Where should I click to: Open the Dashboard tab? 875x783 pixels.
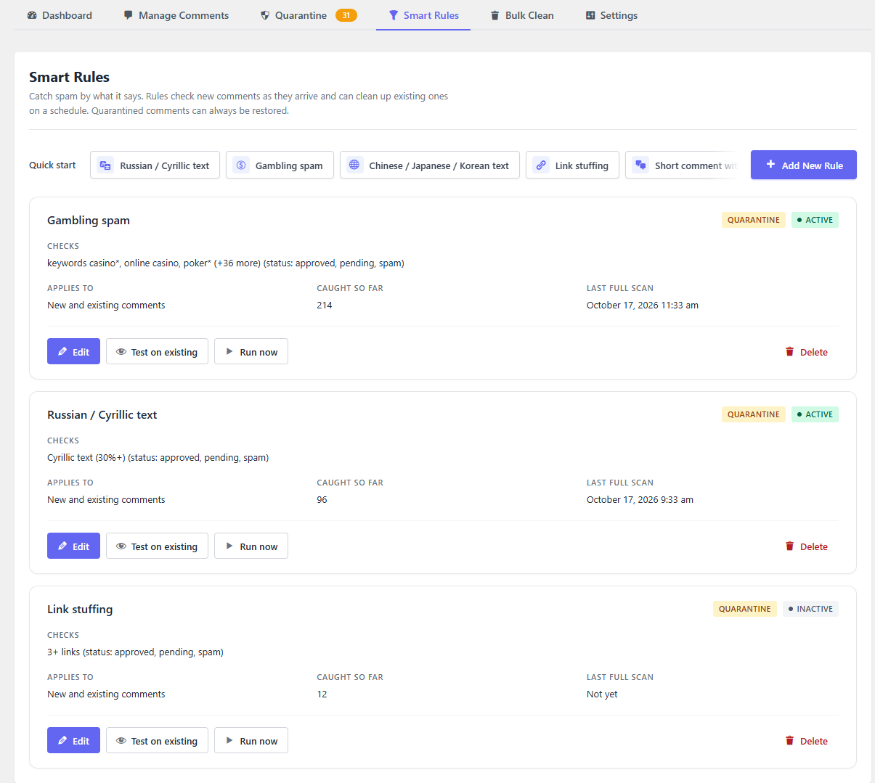coord(60,15)
